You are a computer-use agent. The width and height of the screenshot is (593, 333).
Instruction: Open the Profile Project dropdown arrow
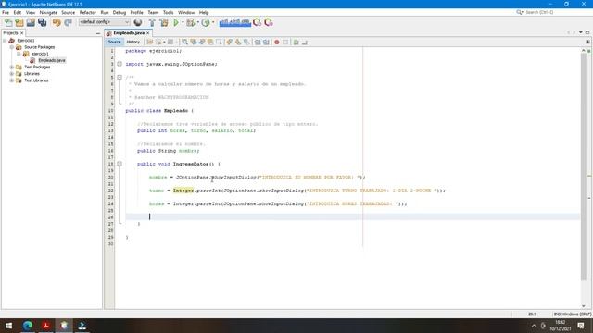213,22
